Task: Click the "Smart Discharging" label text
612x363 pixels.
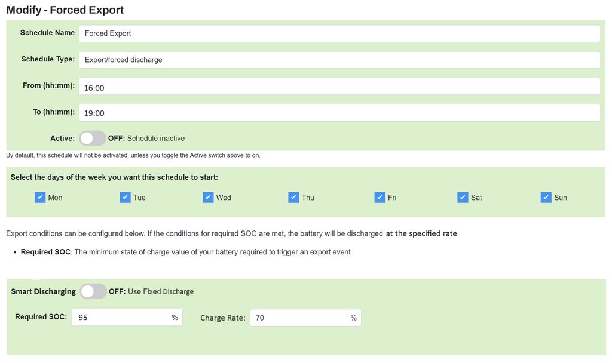Action: pos(44,291)
